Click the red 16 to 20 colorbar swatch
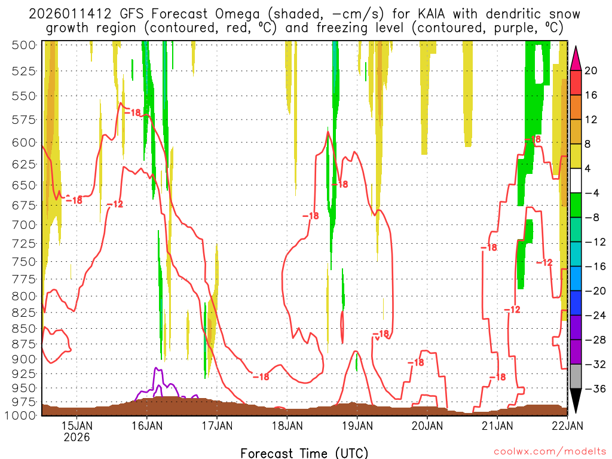Screen dimensions: 612x459 coord(576,82)
